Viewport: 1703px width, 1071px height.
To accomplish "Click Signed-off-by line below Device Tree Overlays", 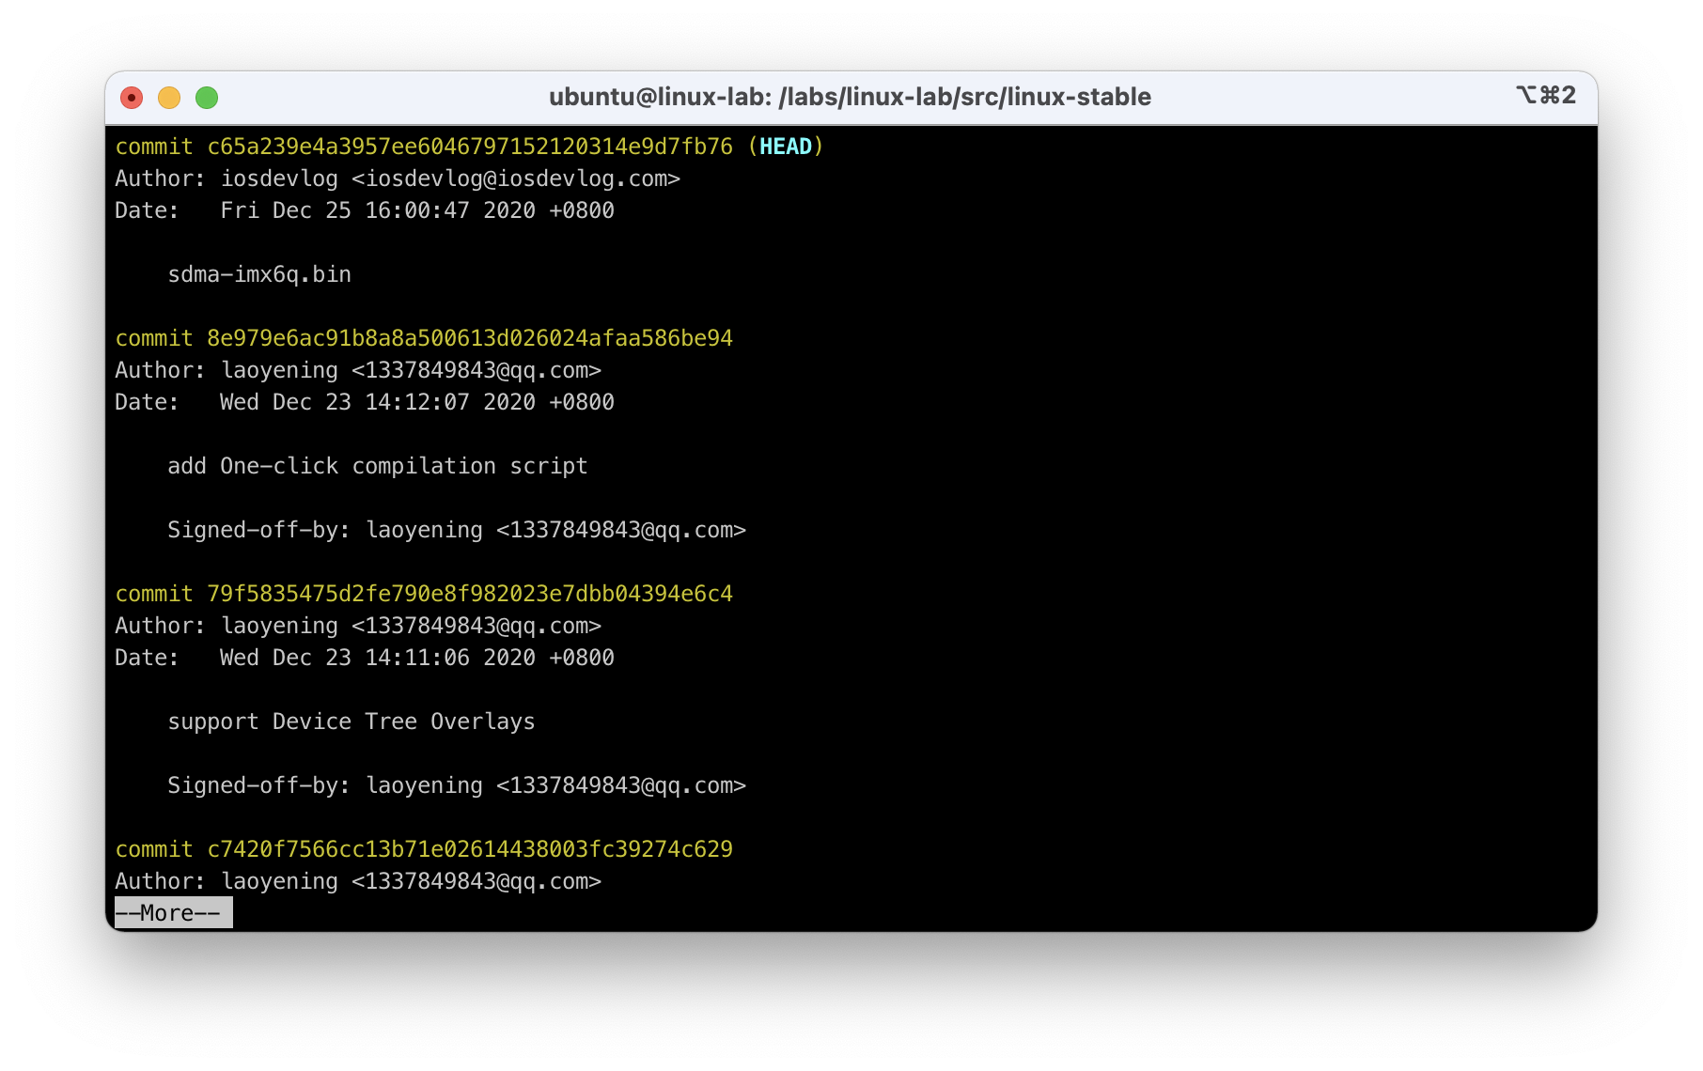I will pos(457,785).
